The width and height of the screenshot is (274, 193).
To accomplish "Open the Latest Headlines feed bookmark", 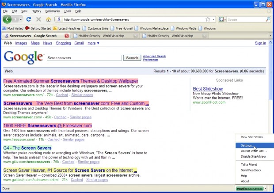I will click(x=67, y=28).
